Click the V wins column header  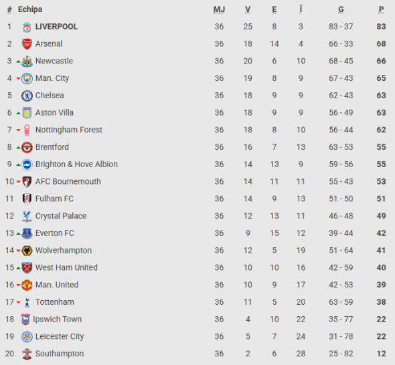coord(248,9)
